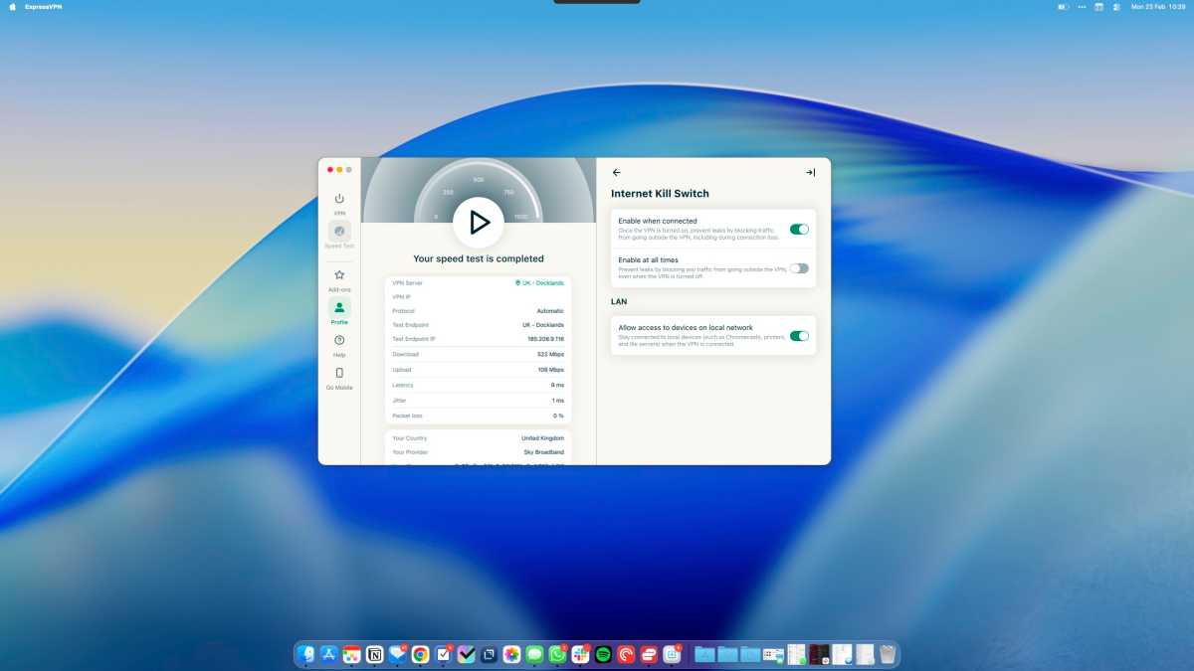1194x671 pixels.
Task: Click Sky Broadband provider value
Action: click(x=543, y=452)
